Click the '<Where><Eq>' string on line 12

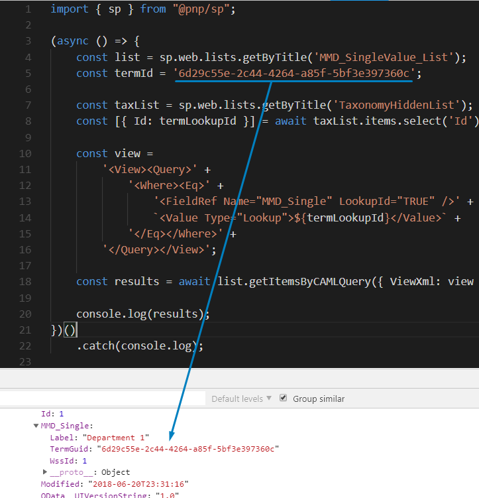pos(169,186)
